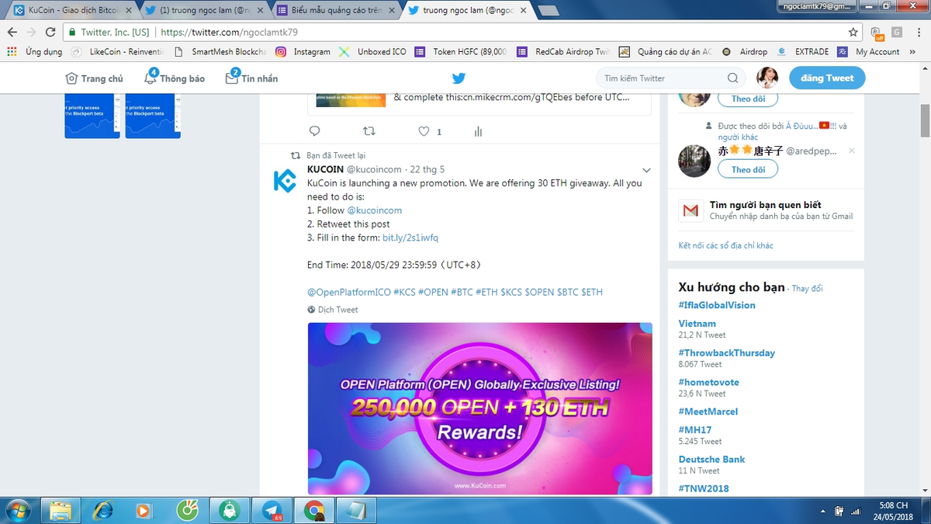This screenshot has width=931, height=524.
Task: Open Token HGFC bookmark
Action: 462,52
